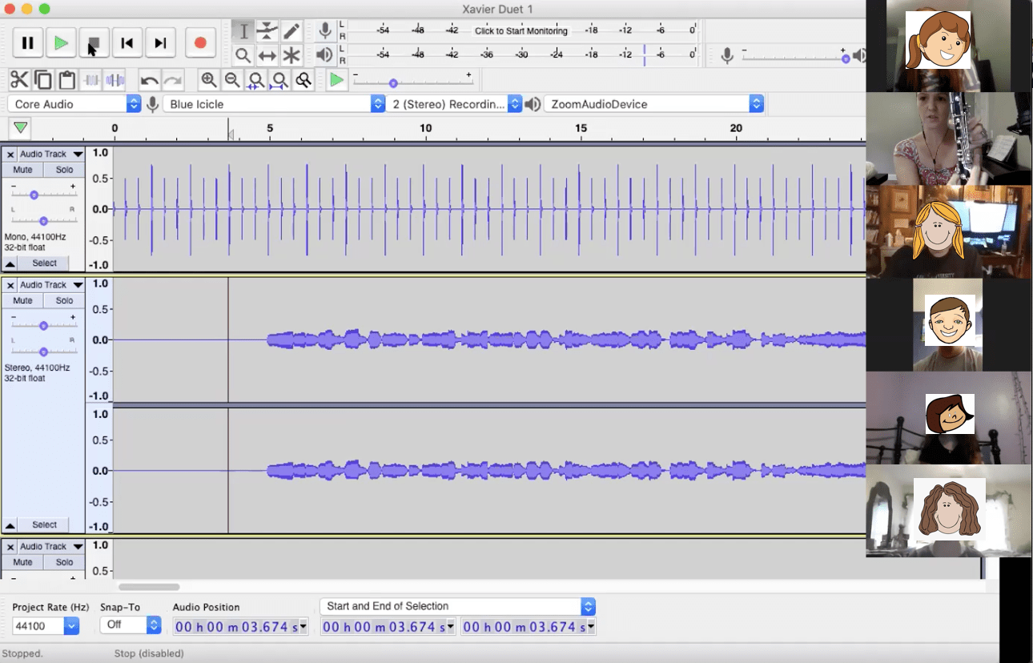The width and height of the screenshot is (1033, 663).
Task: Mute the first mono audio track
Action: (x=22, y=170)
